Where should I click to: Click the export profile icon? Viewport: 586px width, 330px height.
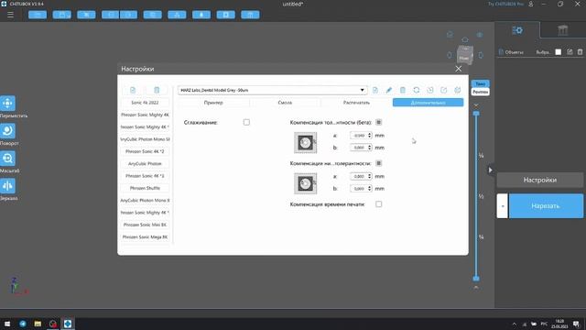[443, 90]
